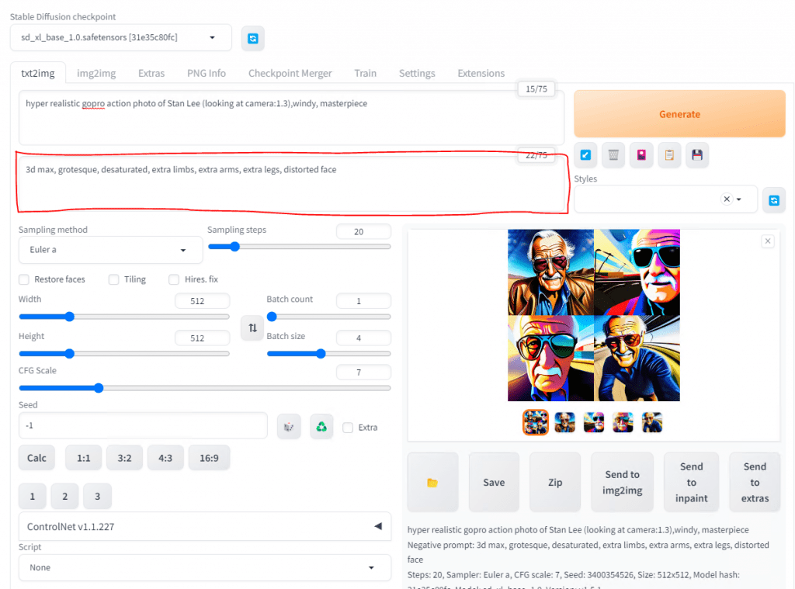This screenshot has width=795, height=589.
Task: Click the Seed input field
Action: point(143,426)
